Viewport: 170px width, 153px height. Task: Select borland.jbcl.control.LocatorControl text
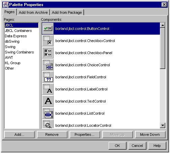click(83, 125)
